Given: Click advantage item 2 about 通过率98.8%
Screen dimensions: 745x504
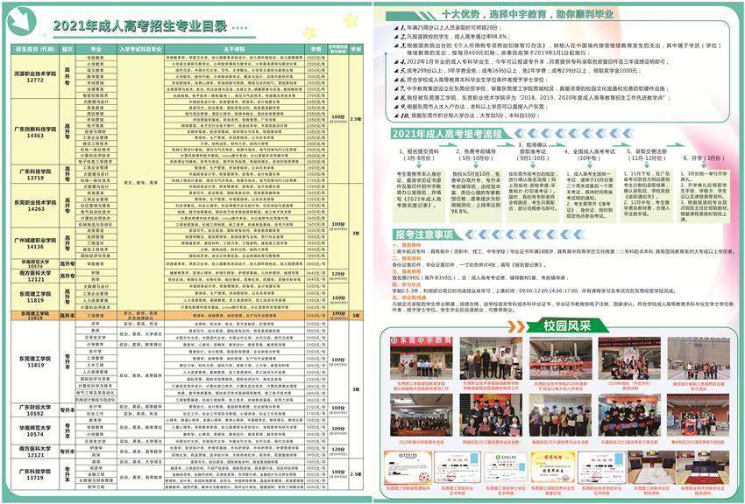Looking at the screenshot, I should (453, 37).
